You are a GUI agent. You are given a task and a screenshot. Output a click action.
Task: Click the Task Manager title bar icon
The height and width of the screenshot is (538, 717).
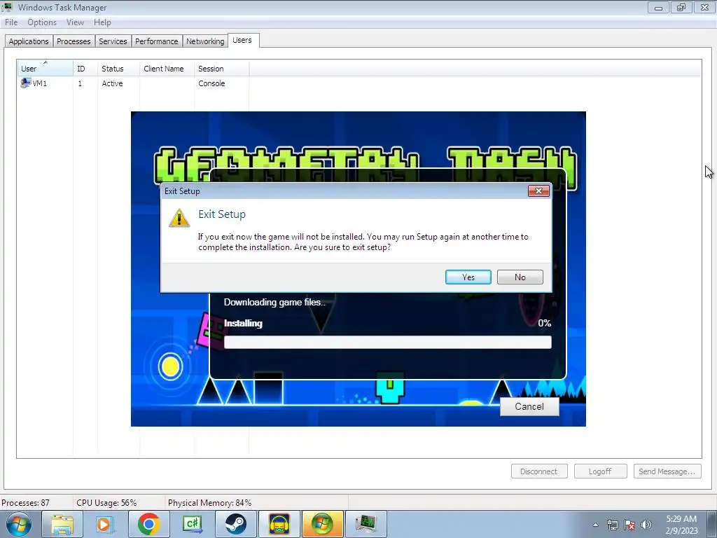[7, 7]
